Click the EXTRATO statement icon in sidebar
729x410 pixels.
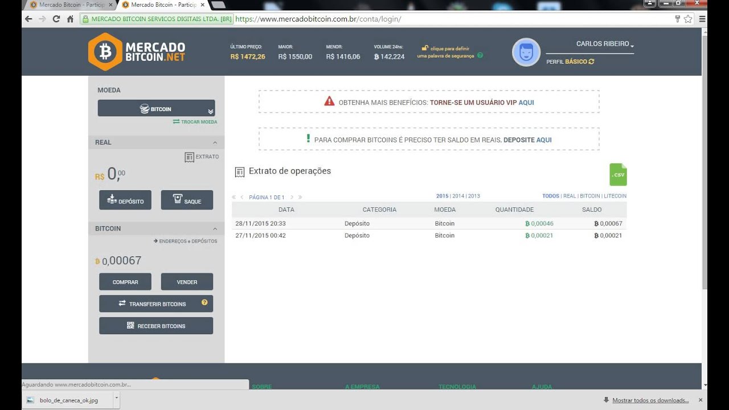[189, 157]
